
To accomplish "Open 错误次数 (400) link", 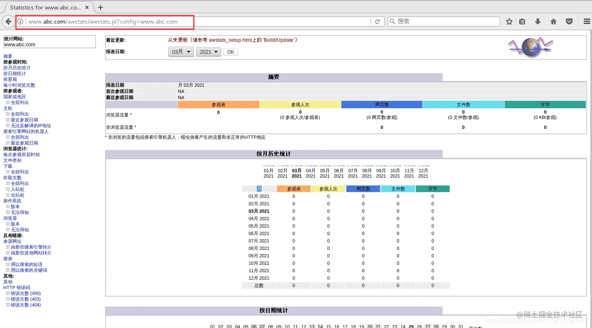I will [26, 293].
